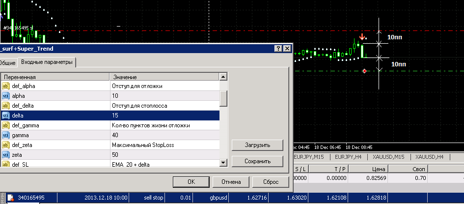Click the Значение column header
This screenshot has height=204, width=464.
pyautogui.click(x=164, y=77)
